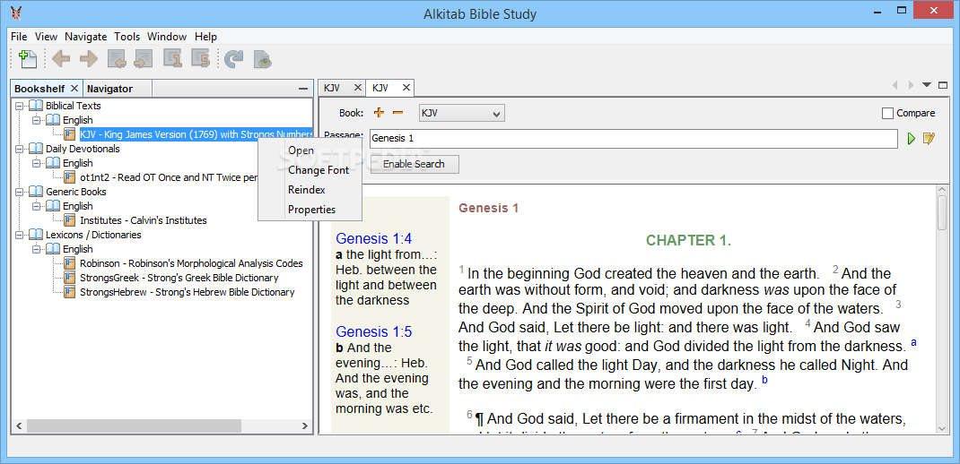Click the right arrow in the tab scroll controls
The image size is (960, 464).
click(911, 85)
